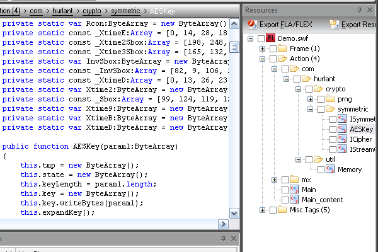Expand the Frame (1) tree node
Image resolution: width=378 pixels, height=252 pixels.
(262, 49)
